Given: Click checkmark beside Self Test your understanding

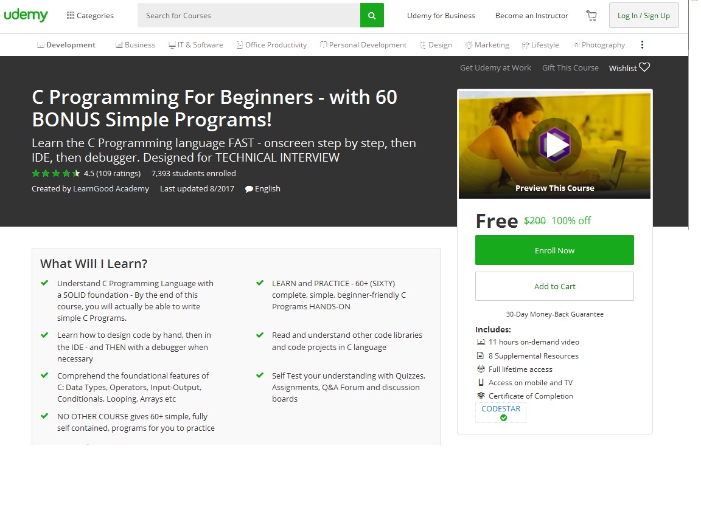Looking at the screenshot, I should click(x=260, y=375).
